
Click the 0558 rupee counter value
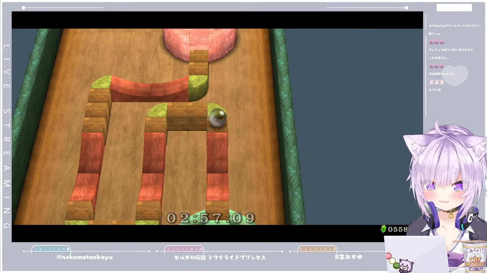click(398, 229)
